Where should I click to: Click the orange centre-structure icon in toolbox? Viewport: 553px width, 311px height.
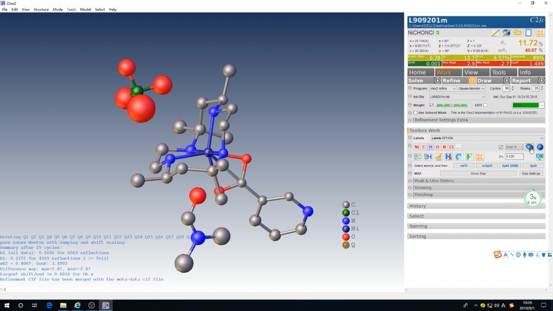pos(480,157)
